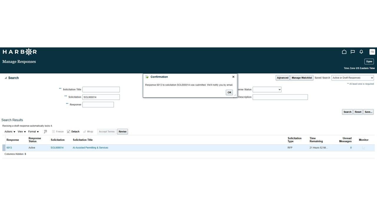Sort by Response column header
The width and height of the screenshot is (377, 212).
[x=13, y=140]
